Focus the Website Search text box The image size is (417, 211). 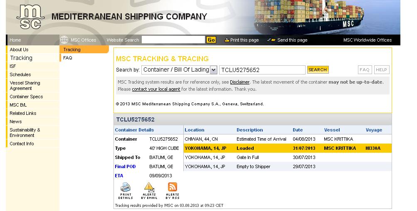tap(173, 40)
